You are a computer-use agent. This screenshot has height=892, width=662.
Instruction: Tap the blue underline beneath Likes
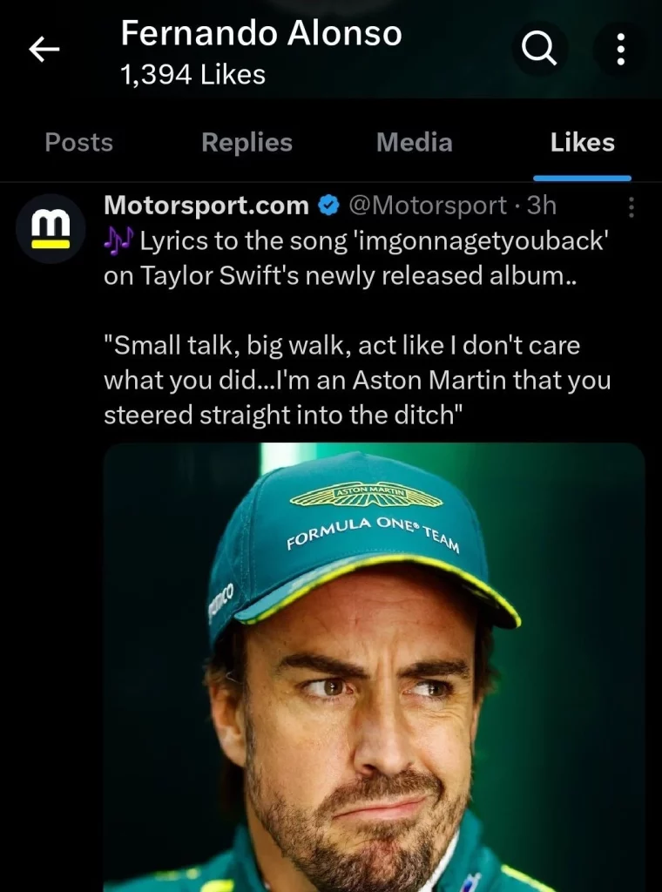[x=582, y=178]
